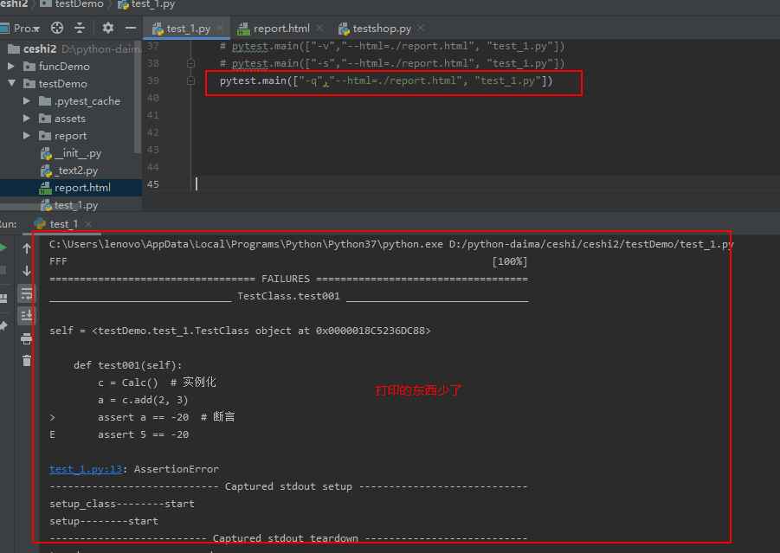
Task: Click line number 45 in gutter
Action: [x=153, y=184]
